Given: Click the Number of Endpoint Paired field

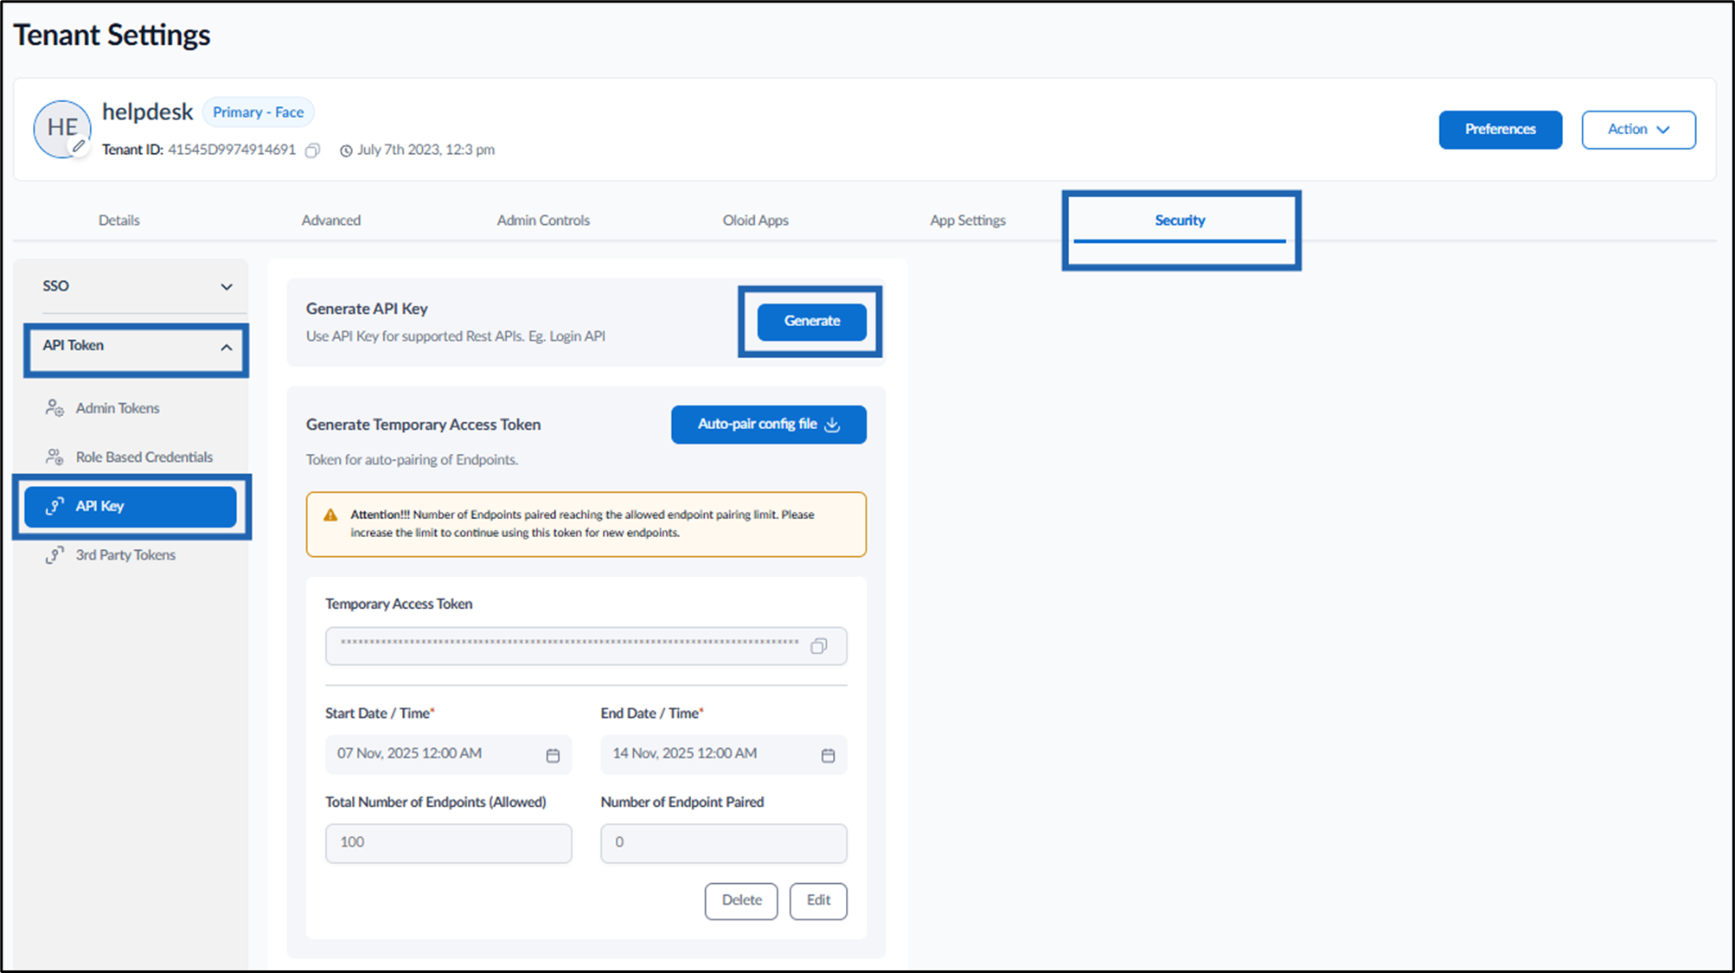Looking at the screenshot, I should point(723,843).
